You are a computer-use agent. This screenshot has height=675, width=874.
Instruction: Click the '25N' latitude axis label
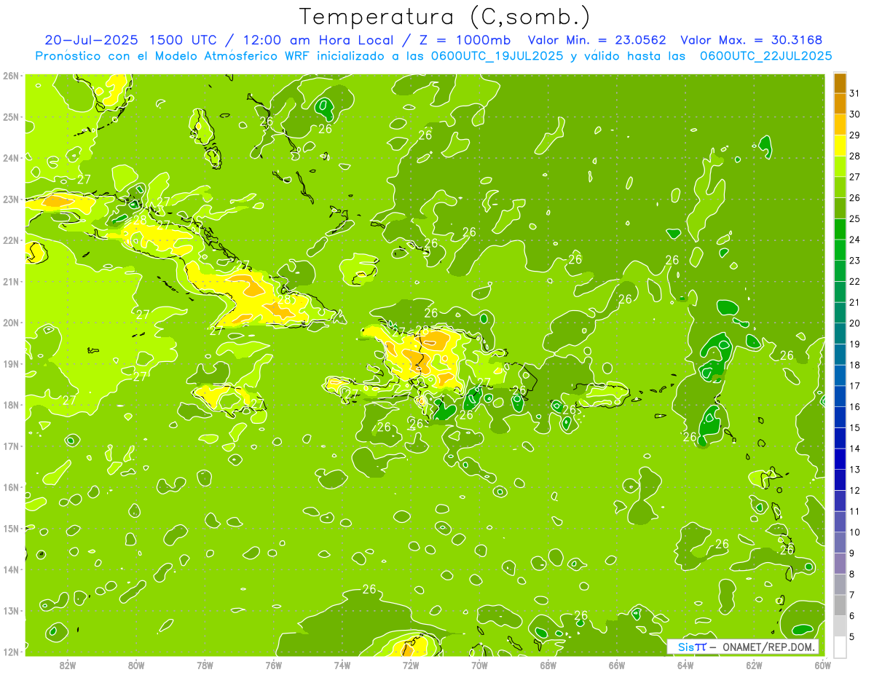tap(10, 117)
